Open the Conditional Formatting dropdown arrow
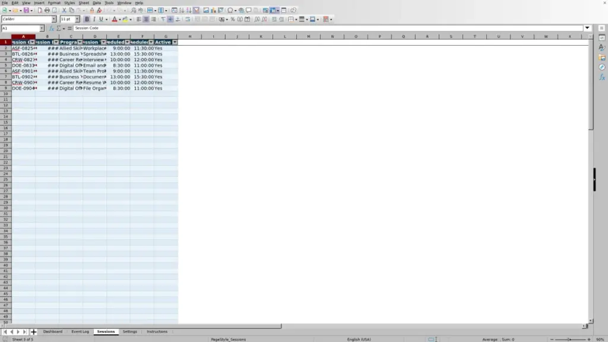The width and height of the screenshot is (608, 342). pyautogui.click(x=331, y=20)
